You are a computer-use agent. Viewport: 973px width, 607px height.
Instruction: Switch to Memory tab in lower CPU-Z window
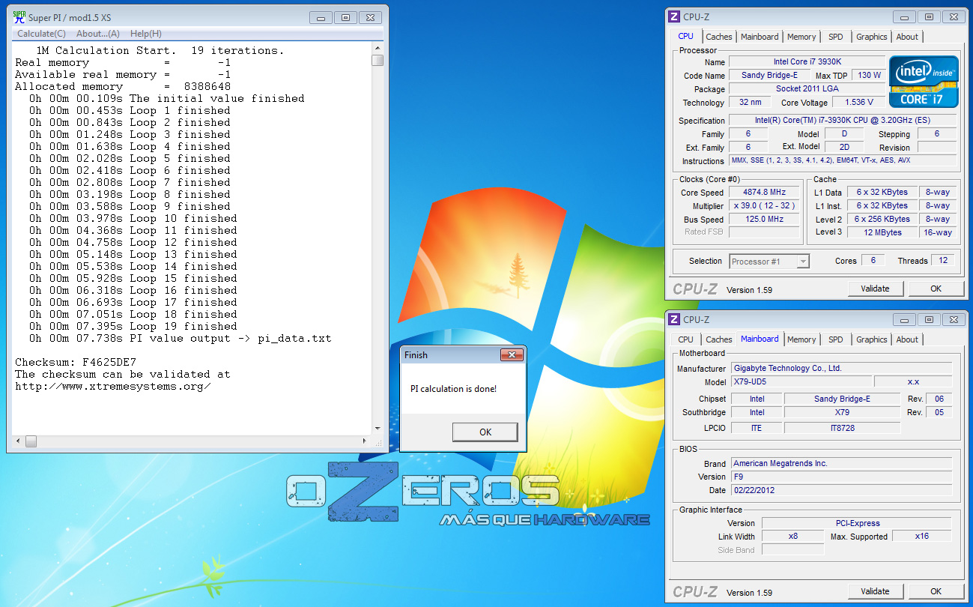(x=801, y=339)
